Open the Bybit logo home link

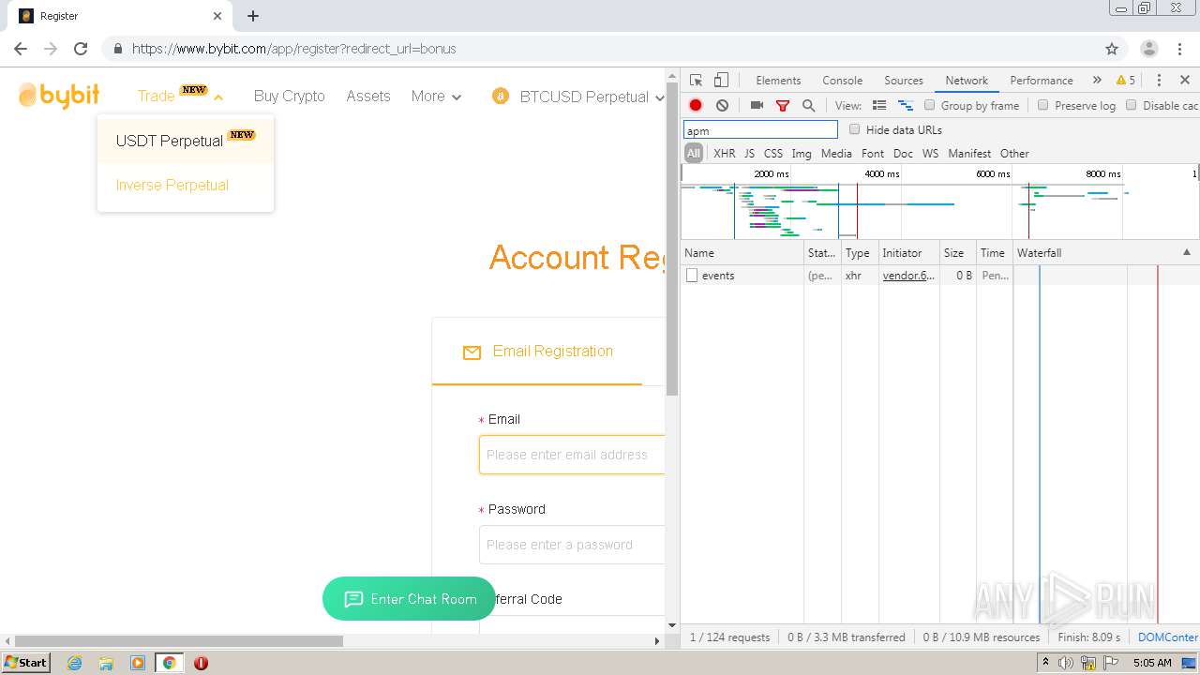(59, 96)
